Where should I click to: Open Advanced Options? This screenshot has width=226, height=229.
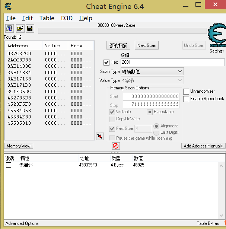pos(22,223)
